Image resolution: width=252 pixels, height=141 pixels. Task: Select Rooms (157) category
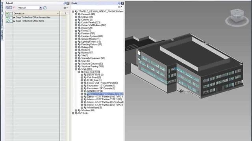click(87, 52)
